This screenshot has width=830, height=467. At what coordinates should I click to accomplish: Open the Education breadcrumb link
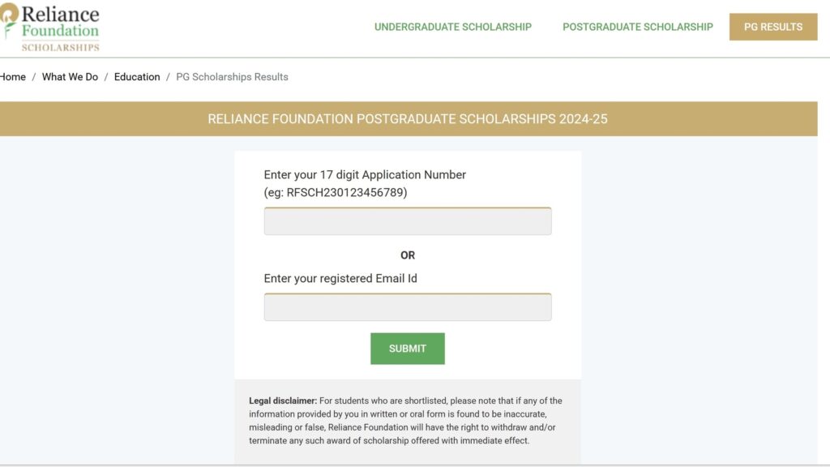(136, 76)
